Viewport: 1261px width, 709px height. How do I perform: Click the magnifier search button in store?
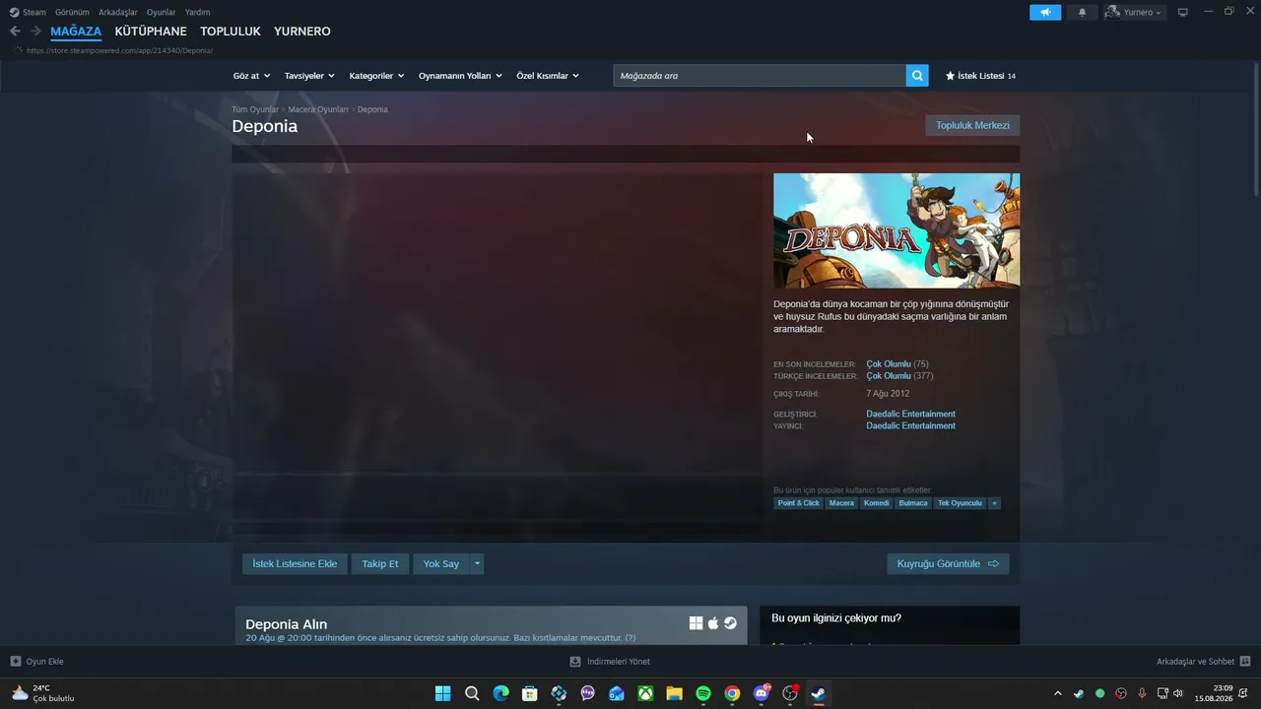(917, 76)
